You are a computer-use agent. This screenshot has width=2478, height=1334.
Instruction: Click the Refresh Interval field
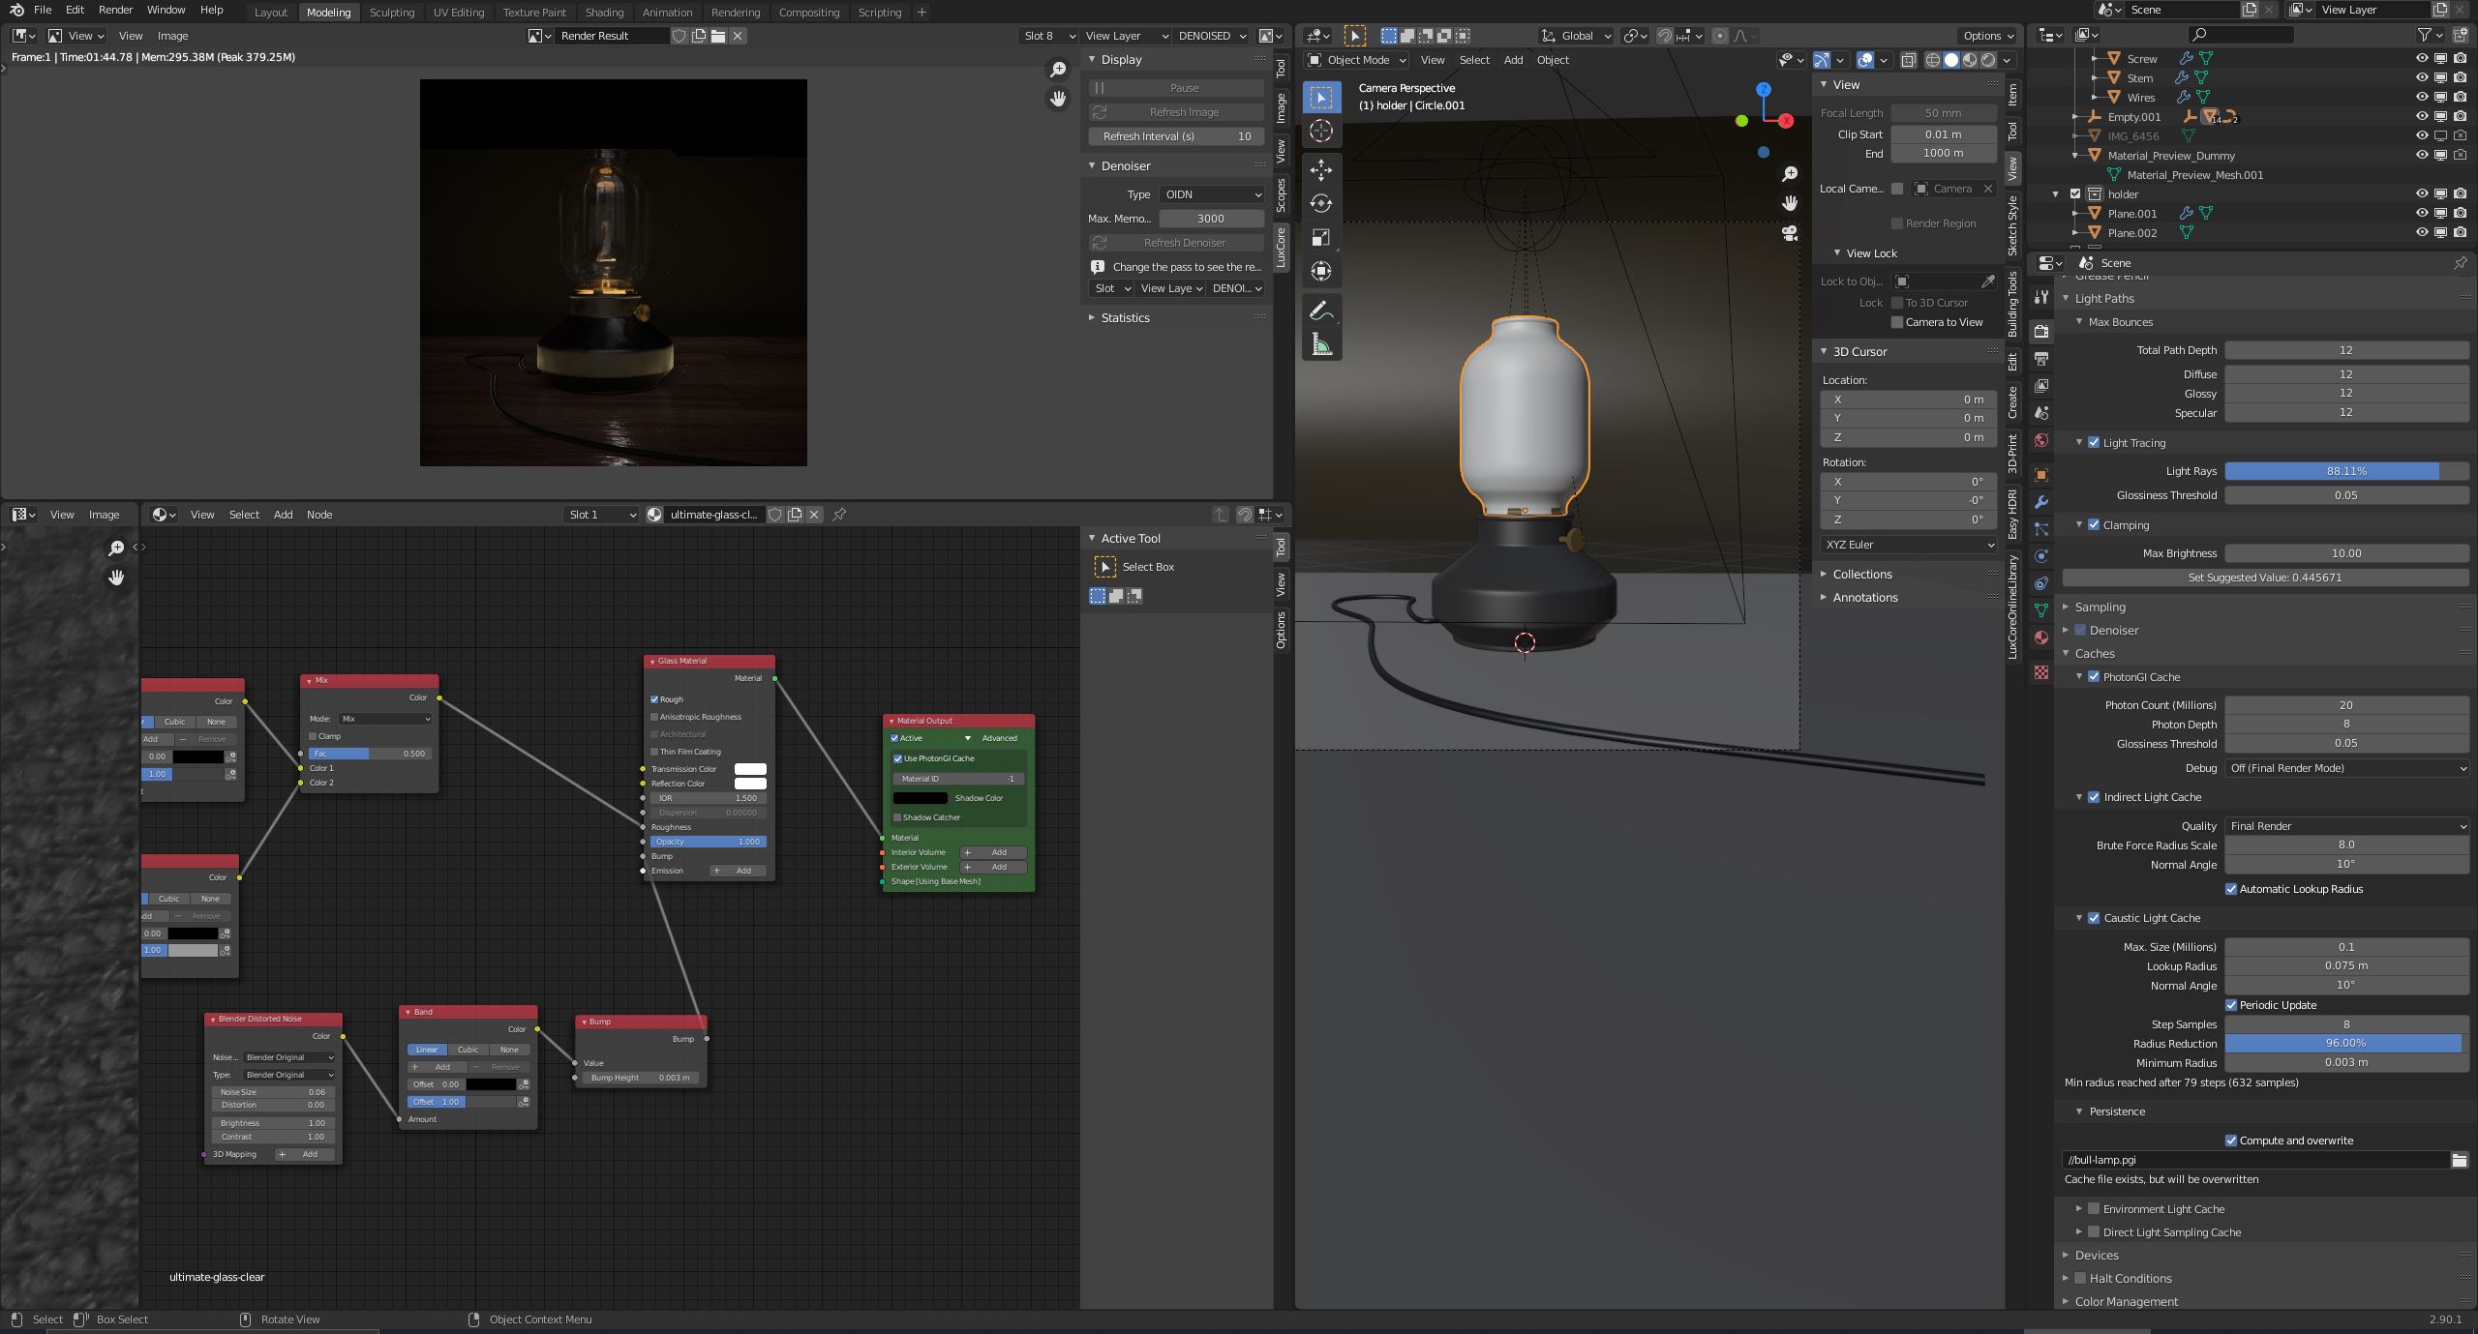pyautogui.click(x=1176, y=136)
